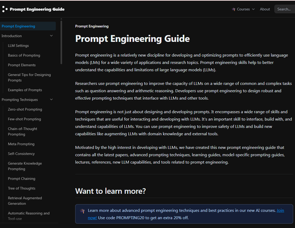Open Chain-of-Thought Prompting page
The height and width of the screenshot is (228, 295).
pos(22,132)
